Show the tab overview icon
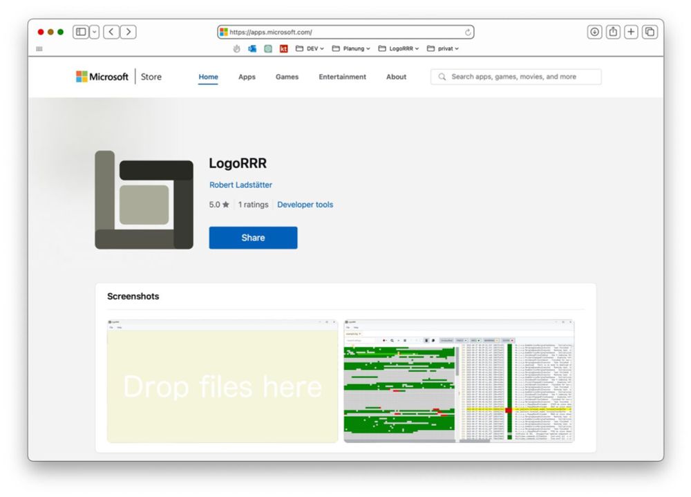 pos(650,32)
